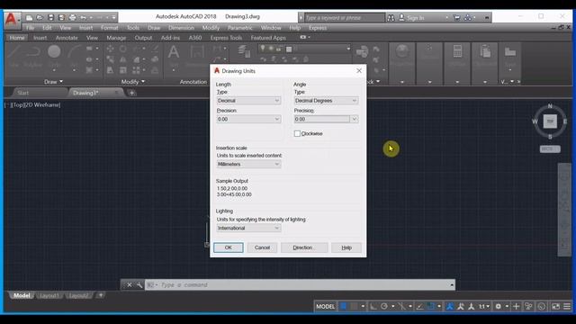Click the Workspace Switching gear in status bar
This screenshot has height=324, width=576.
tap(498, 306)
